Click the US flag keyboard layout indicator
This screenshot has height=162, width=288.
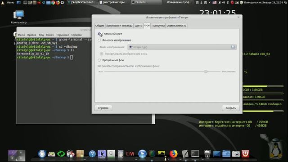[x=214, y=2]
